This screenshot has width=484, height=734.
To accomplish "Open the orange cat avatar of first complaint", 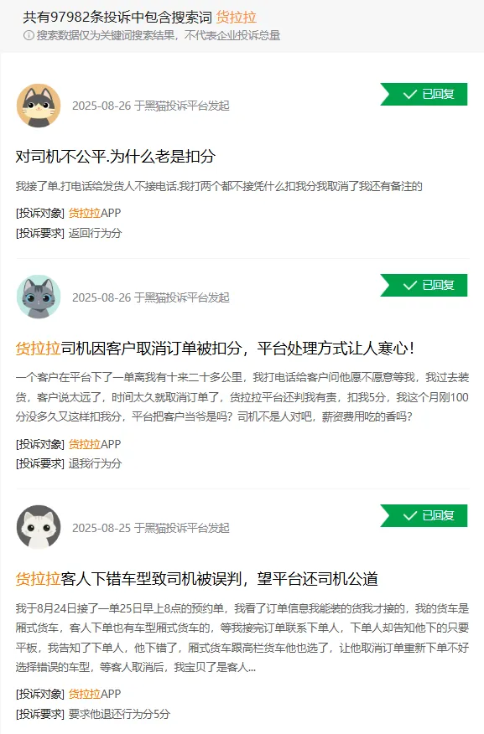I will (39, 106).
